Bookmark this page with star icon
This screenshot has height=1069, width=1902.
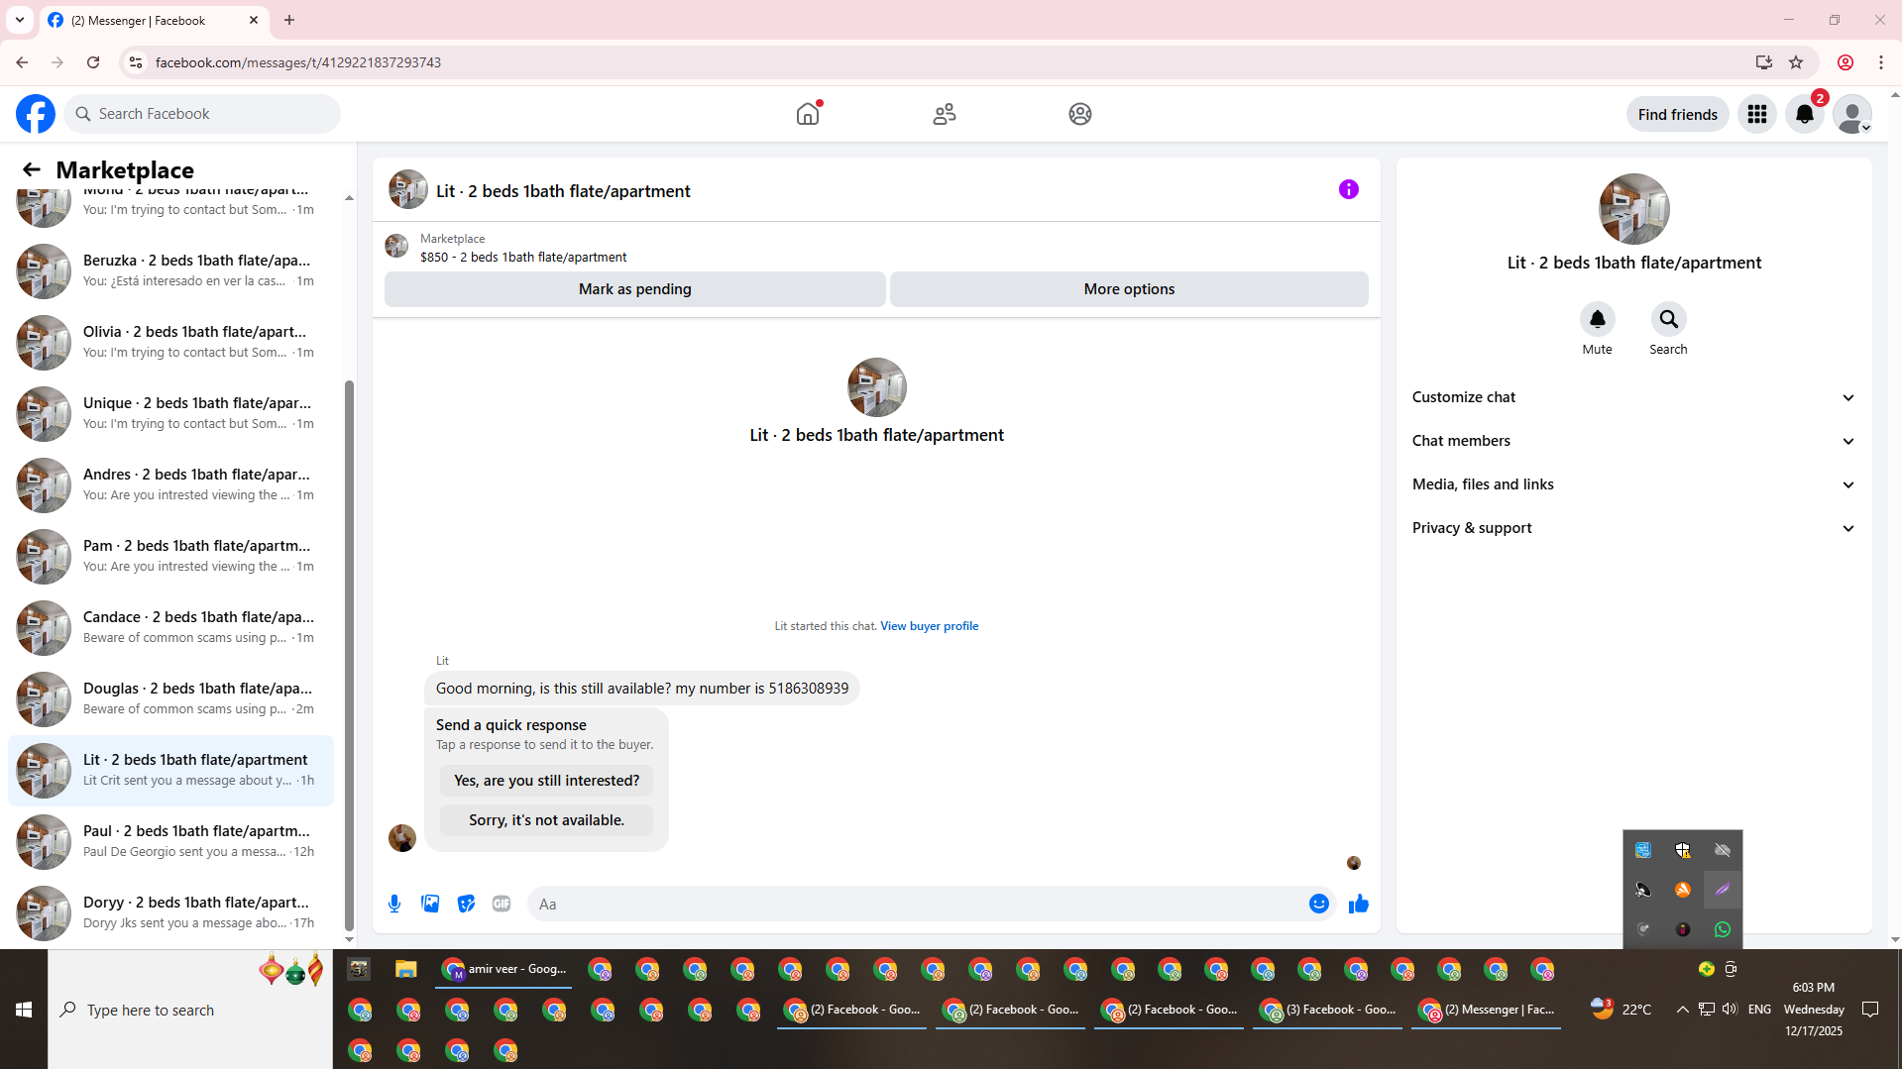tap(1796, 62)
